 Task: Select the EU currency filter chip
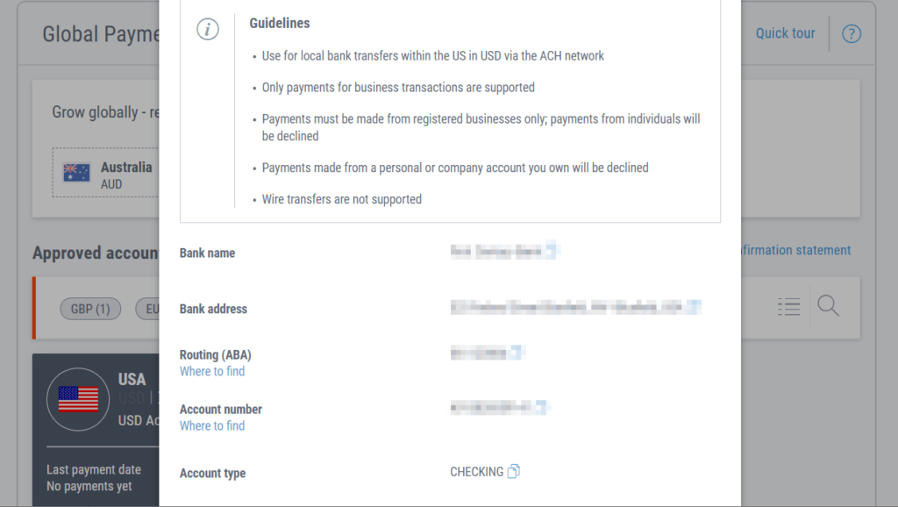tap(147, 309)
